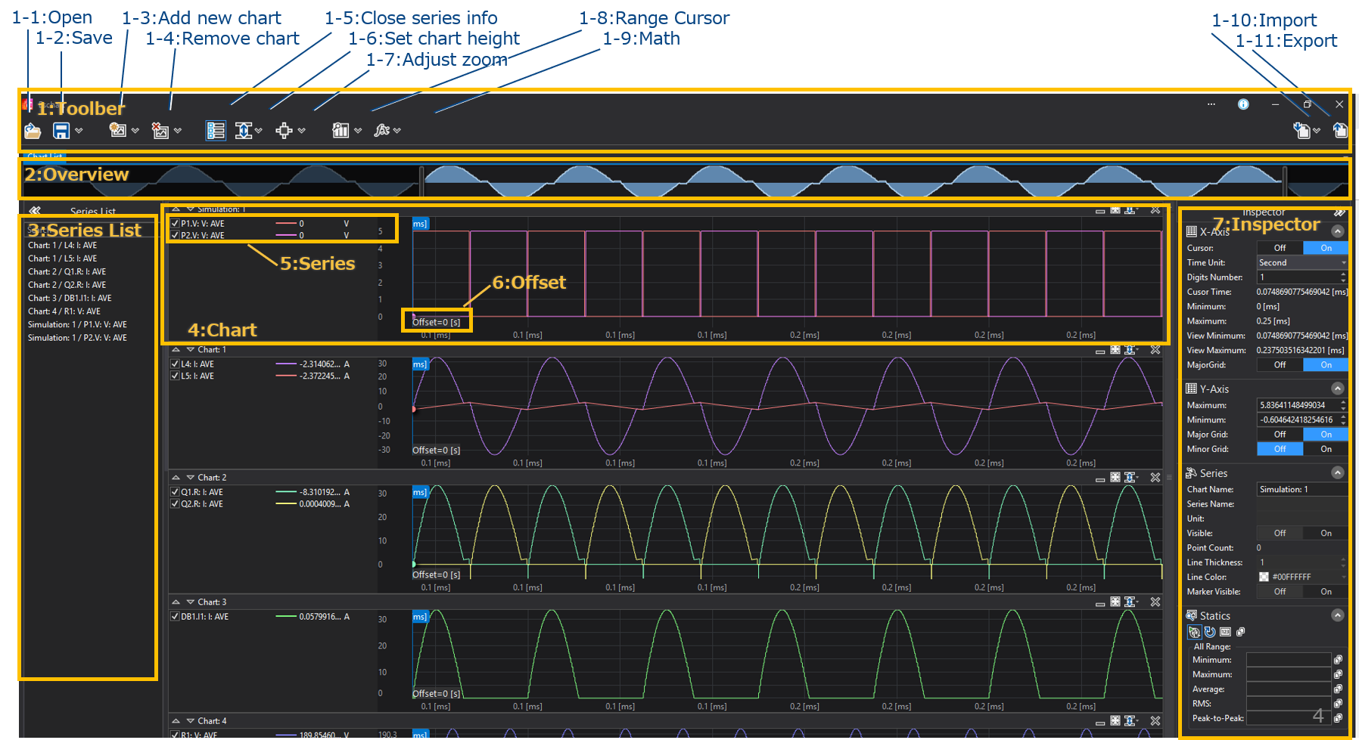Select 'Simulation: 1 / P2.V: V: AVE' in the Series List
The image size is (1359, 740).
(77, 338)
